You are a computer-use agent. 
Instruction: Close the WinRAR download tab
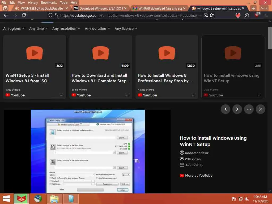[184, 8]
